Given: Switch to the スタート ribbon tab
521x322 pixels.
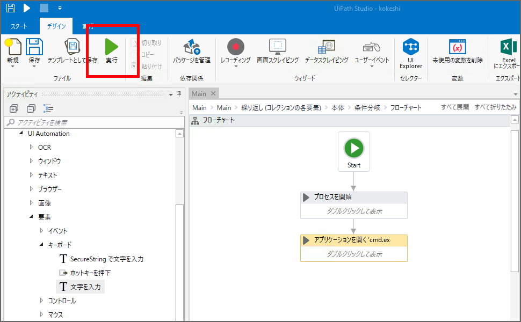Looking at the screenshot, I should tap(18, 26).
